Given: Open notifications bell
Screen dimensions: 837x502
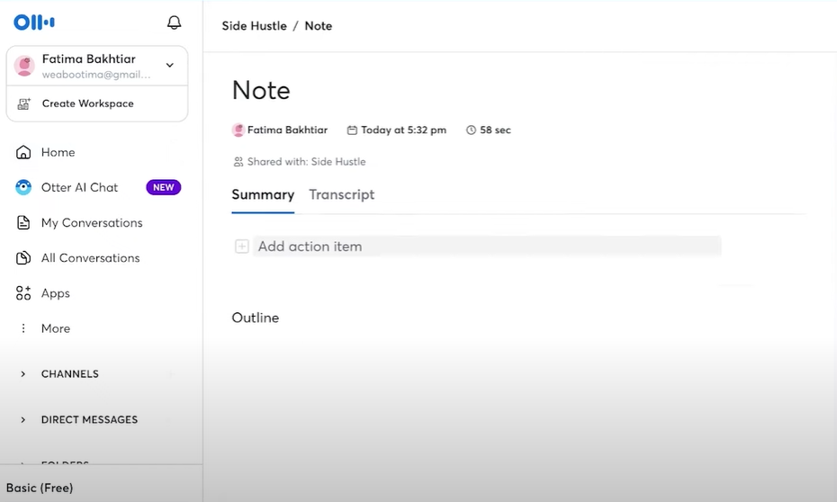Looking at the screenshot, I should pyautogui.click(x=174, y=22).
